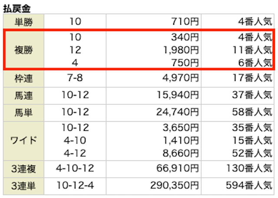Click the 7-8 bracket combination
This screenshot has width=278, height=198.
click(75, 78)
